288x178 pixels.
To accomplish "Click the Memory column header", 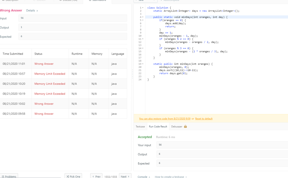I will pyautogui.click(x=97, y=54).
